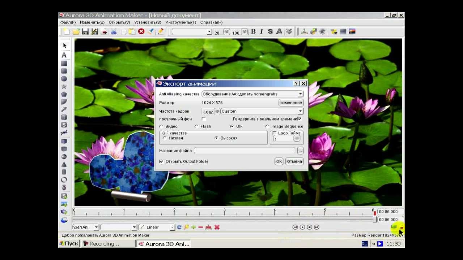Image resolution: width=463 pixels, height=260 pixels.
Task: Stop the animation playback
Action: coord(309,227)
